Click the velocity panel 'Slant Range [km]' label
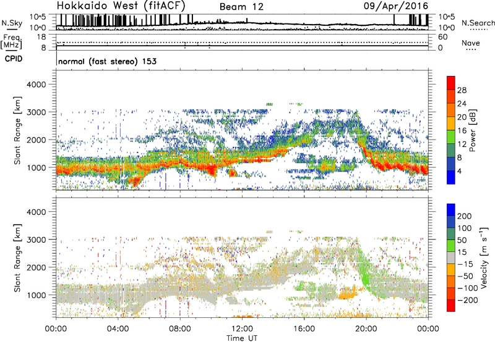495x342 pixels. [x=17, y=257]
